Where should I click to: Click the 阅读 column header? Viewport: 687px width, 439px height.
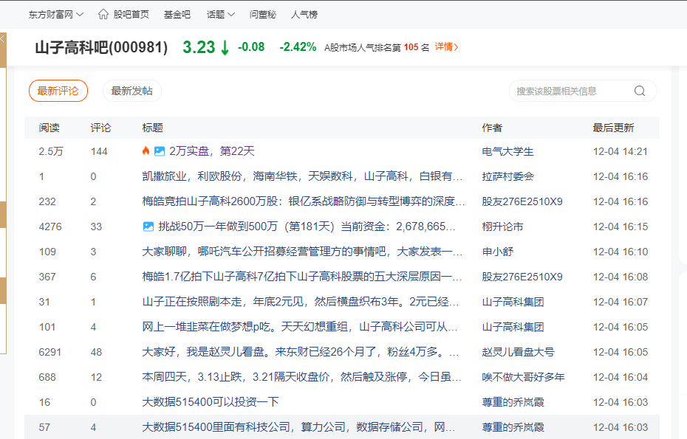coord(49,128)
